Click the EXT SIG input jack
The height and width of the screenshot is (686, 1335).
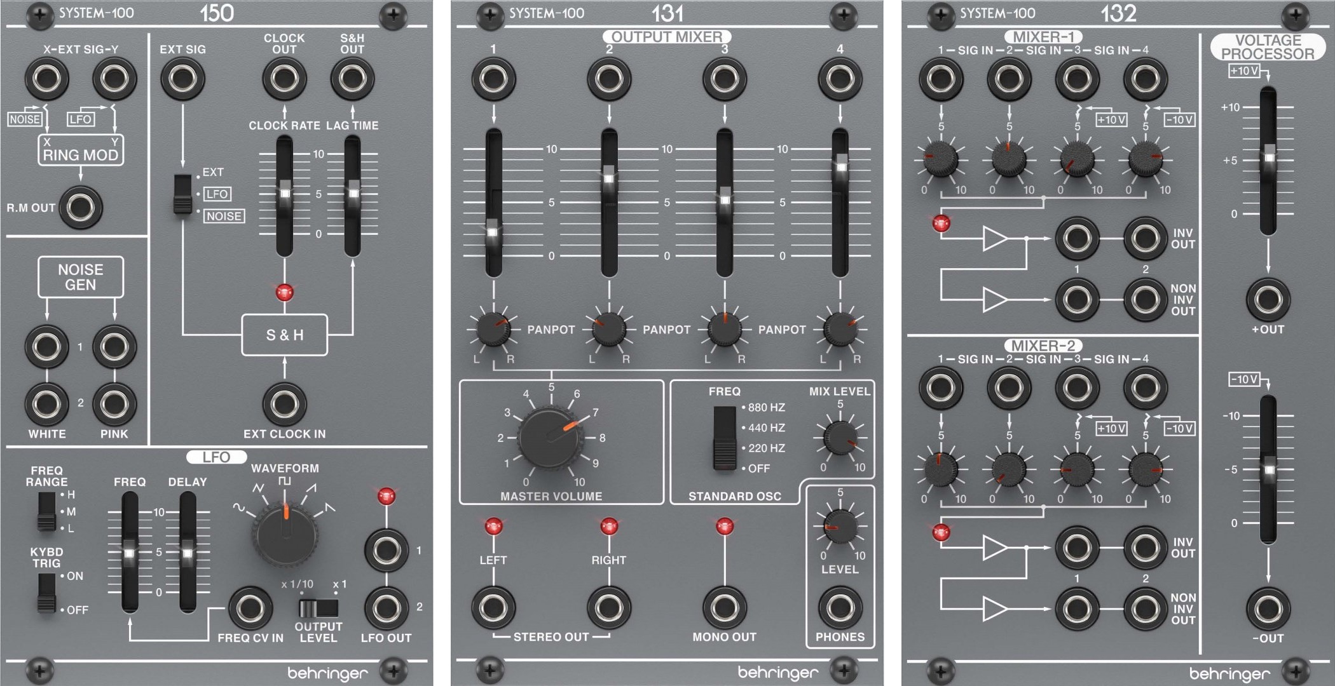point(182,79)
